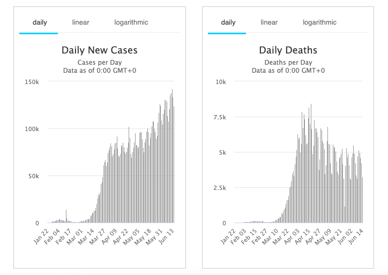Switch Daily Deaths chart to linear view

269,22
